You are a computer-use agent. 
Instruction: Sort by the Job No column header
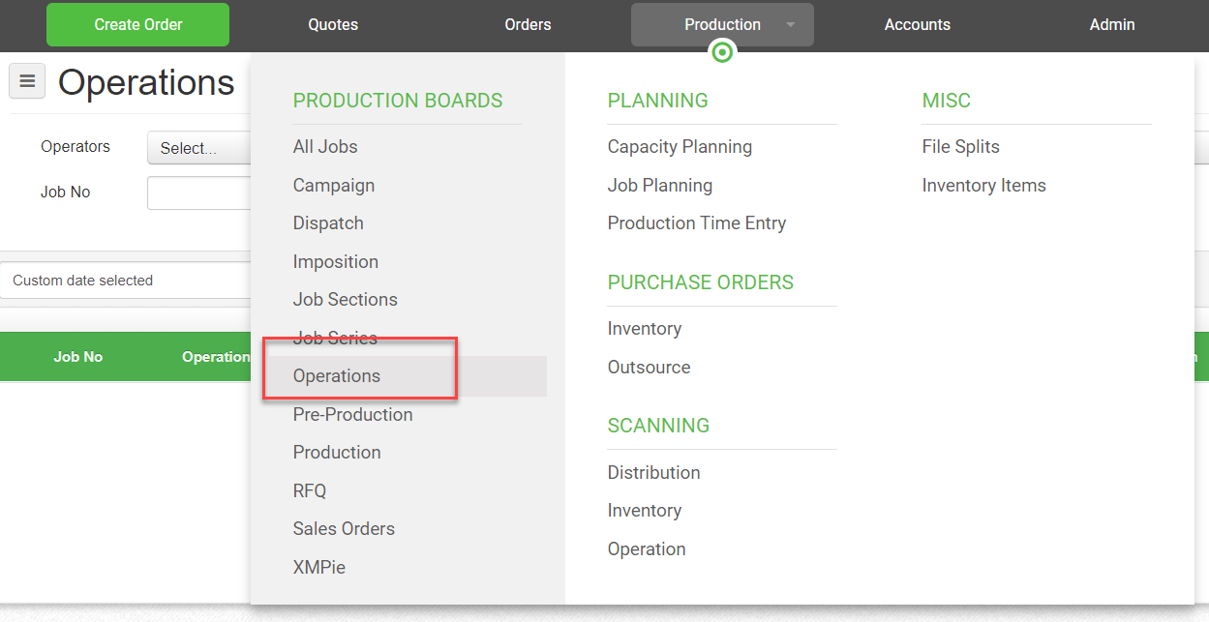[x=78, y=357]
